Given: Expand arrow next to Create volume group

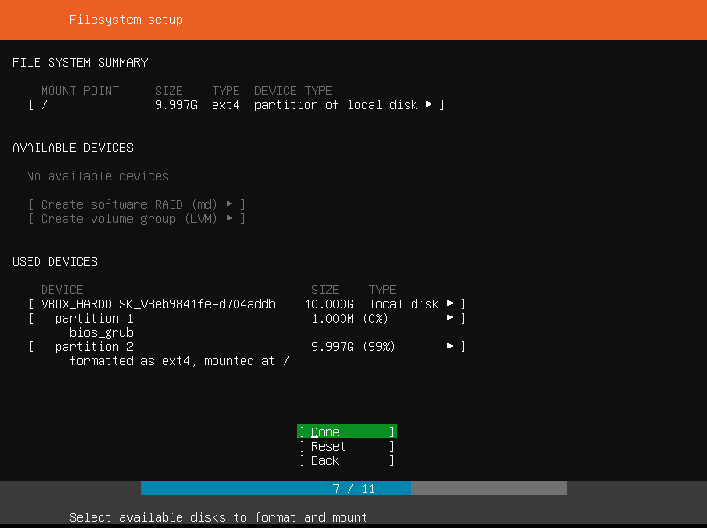Looking at the screenshot, I should 229,219.
